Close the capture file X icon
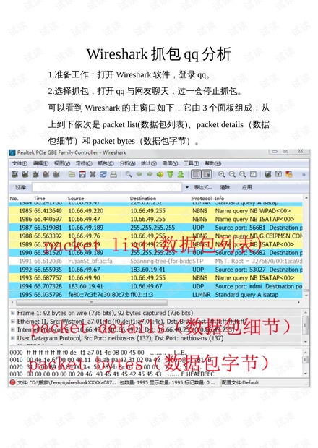Screen dimensions: 318x448 [x=93, y=174]
